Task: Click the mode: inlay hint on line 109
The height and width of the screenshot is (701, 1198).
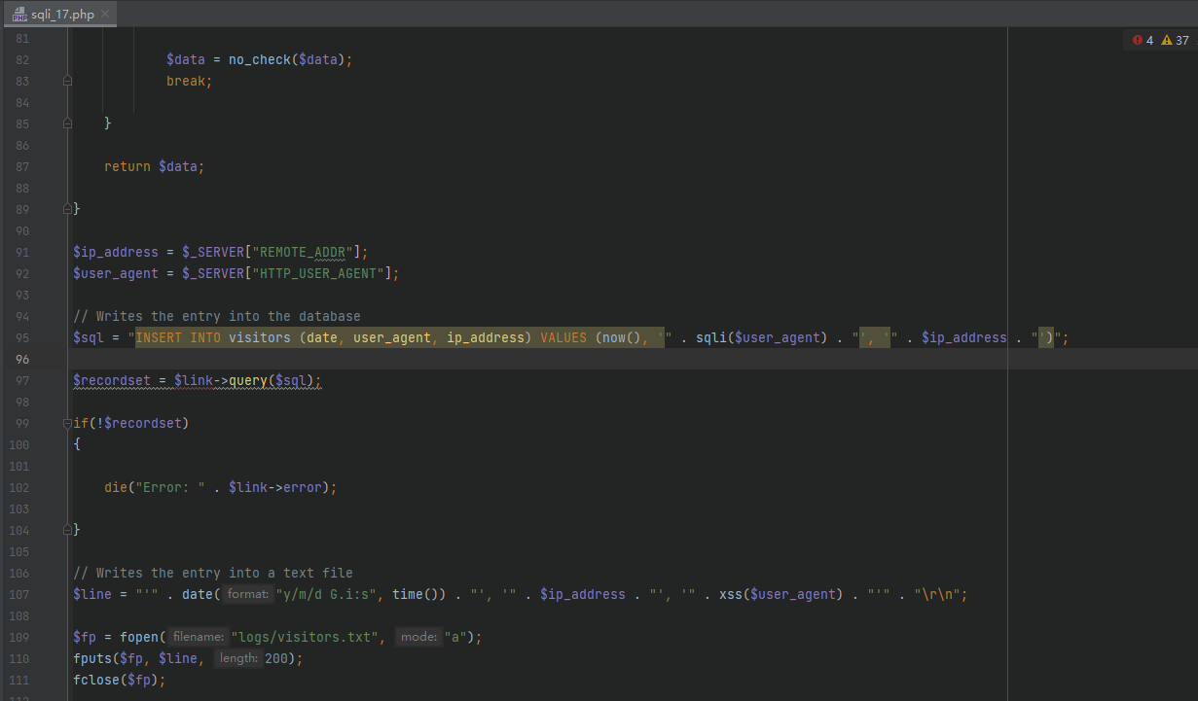Action: 418,638
